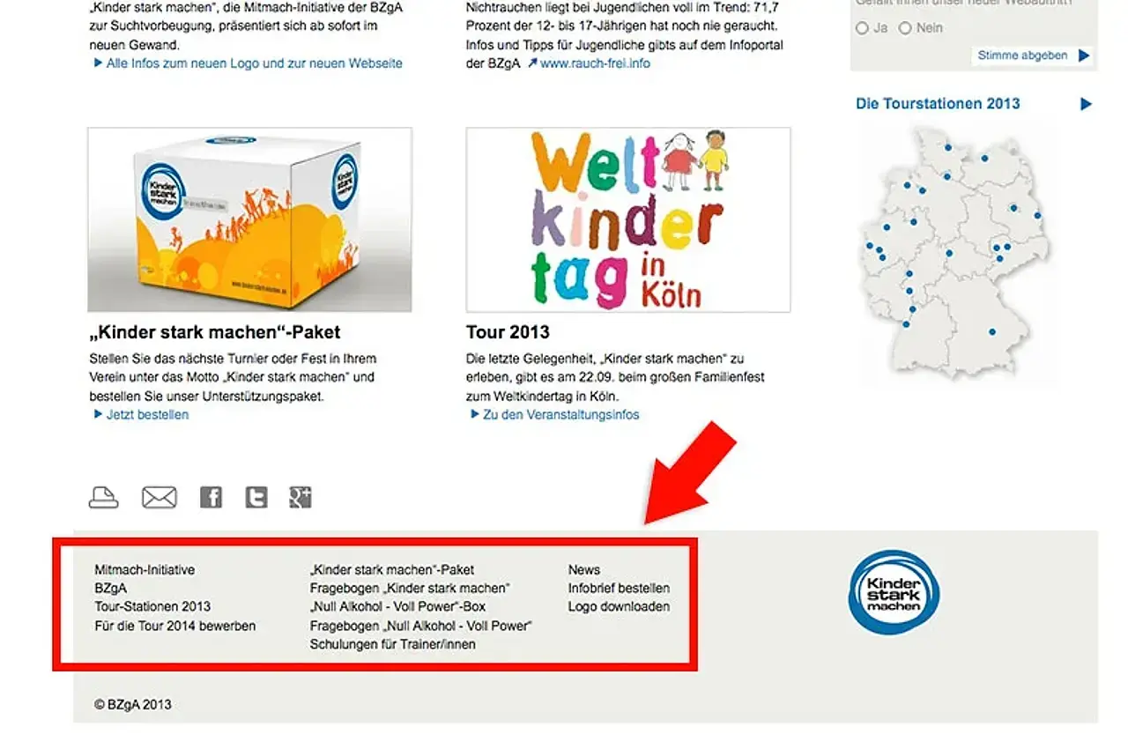This screenshot has height=749, width=1128.
Task: Click the Kinder stark machen package box image
Action: (249, 219)
